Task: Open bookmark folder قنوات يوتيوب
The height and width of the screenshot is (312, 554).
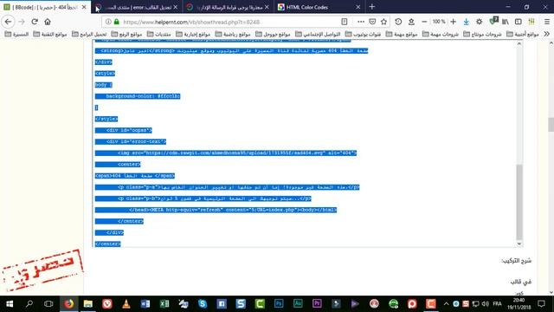Action: [x=364, y=34]
